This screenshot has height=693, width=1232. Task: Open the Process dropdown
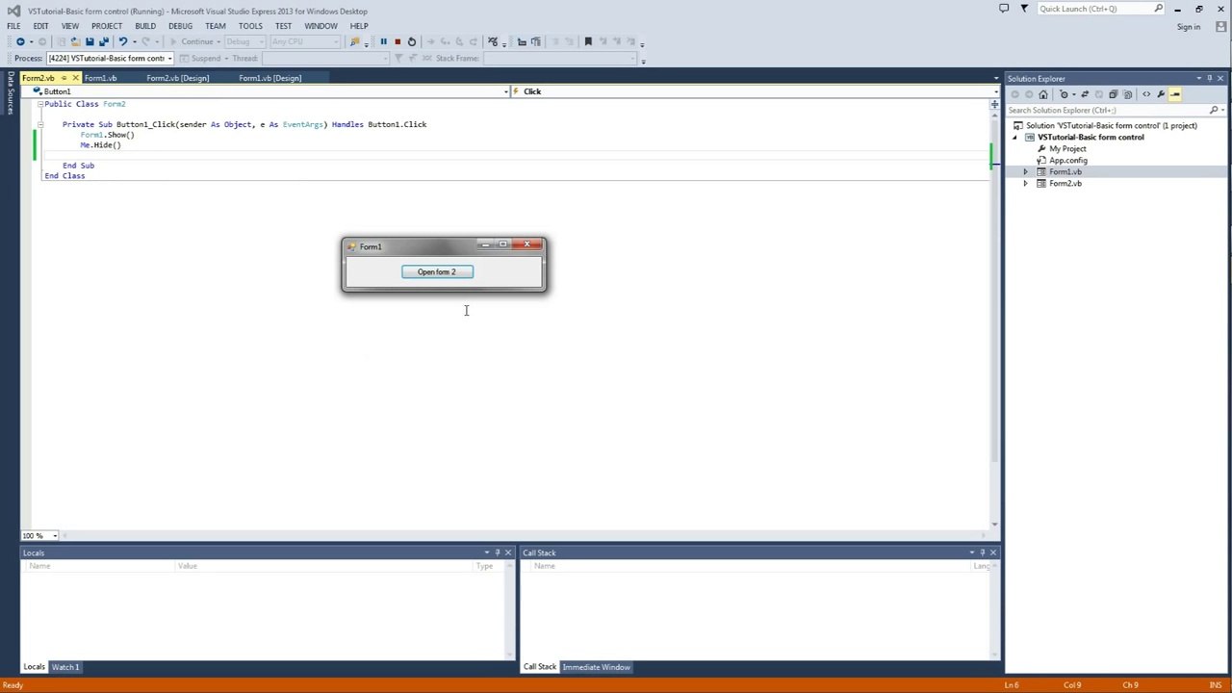[x=169, y=59]
